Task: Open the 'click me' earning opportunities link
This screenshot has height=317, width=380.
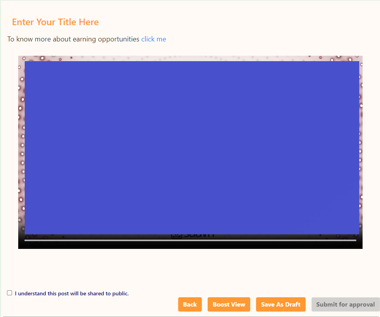Action: pyautogui.click(x=153, y=39)
